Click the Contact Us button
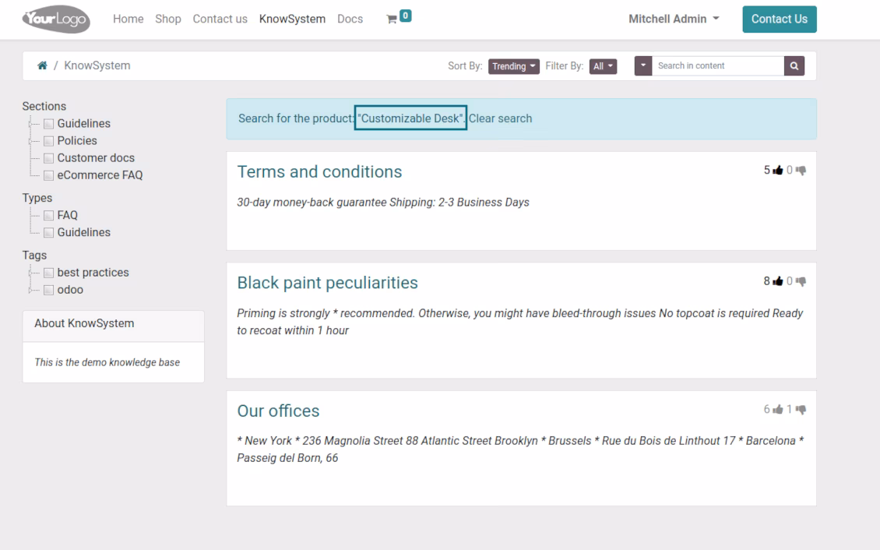 [779, 19]
